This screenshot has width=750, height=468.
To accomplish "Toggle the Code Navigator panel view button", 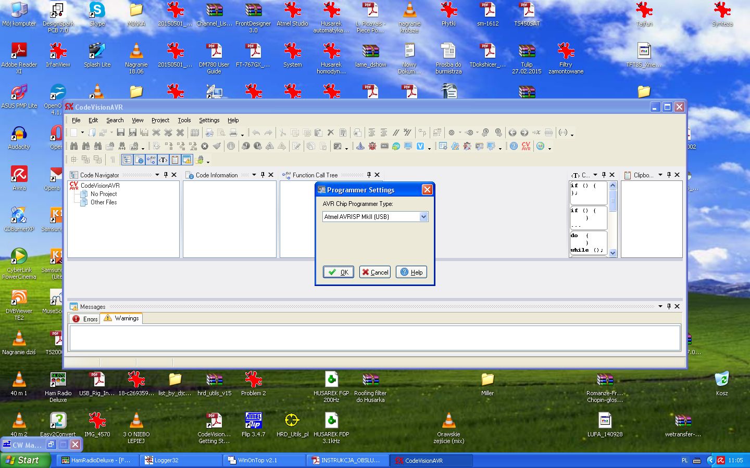I will click(127, 160).
